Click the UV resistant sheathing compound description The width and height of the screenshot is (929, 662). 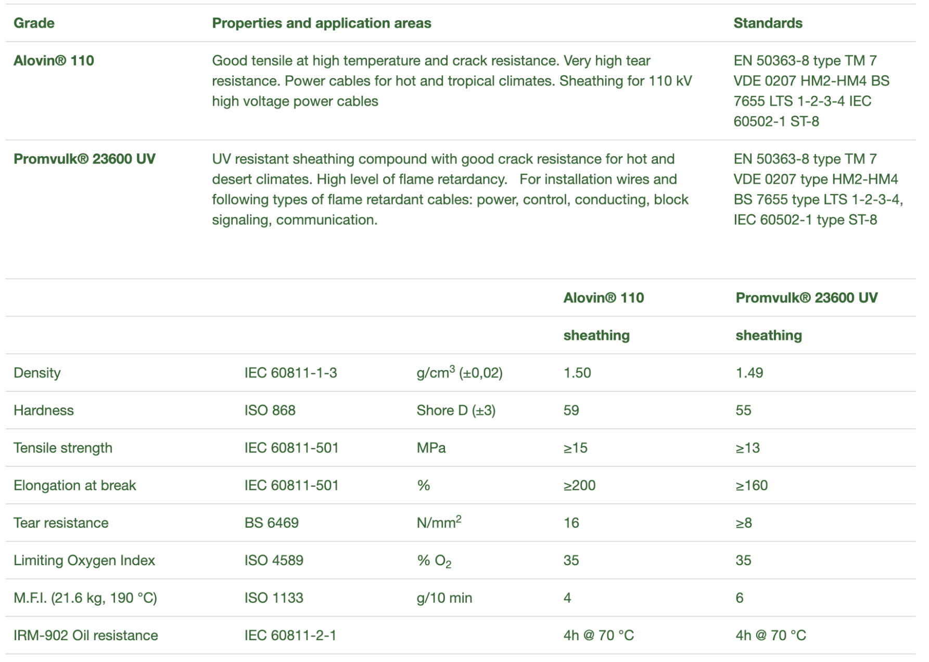[450, 189]
